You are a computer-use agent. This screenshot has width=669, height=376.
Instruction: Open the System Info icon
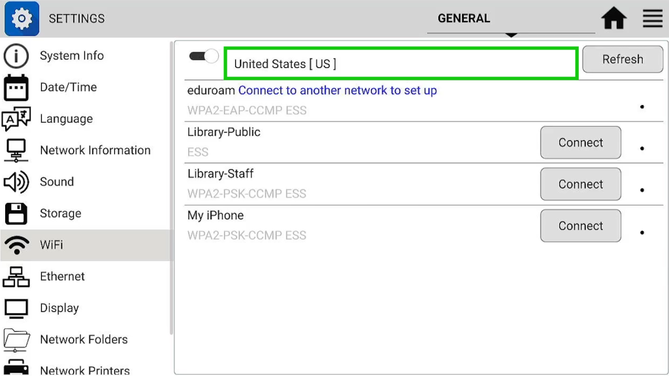coord(16,56)
